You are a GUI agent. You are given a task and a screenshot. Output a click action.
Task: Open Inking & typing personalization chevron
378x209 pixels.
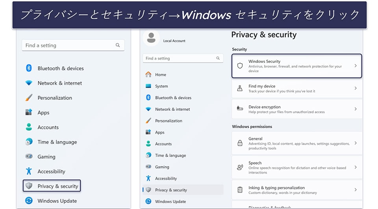[356, 190]
